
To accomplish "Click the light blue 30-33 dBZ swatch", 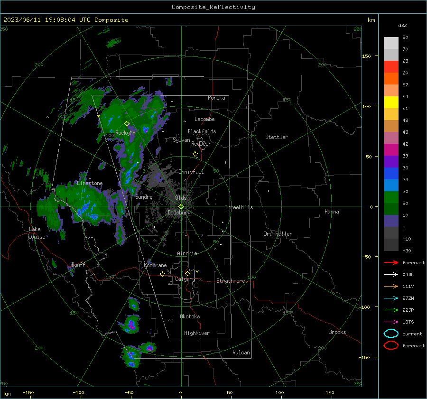I will (x=391, y=186).
